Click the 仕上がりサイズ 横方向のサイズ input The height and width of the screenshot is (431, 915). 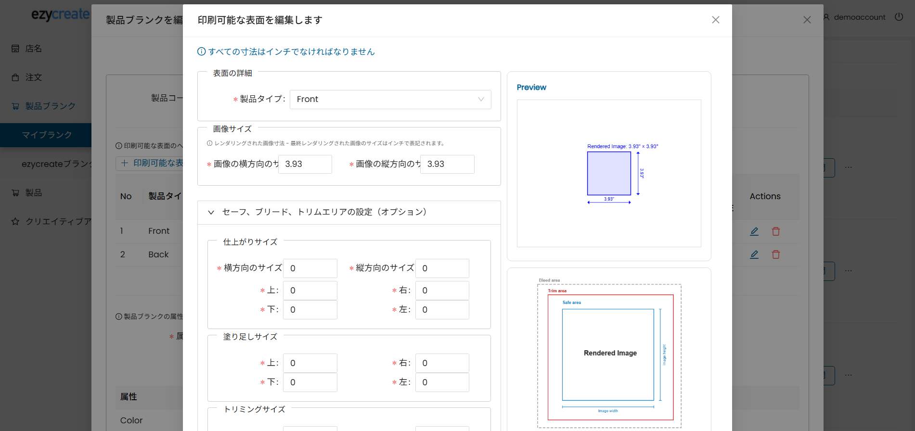[x=310, y=268]
